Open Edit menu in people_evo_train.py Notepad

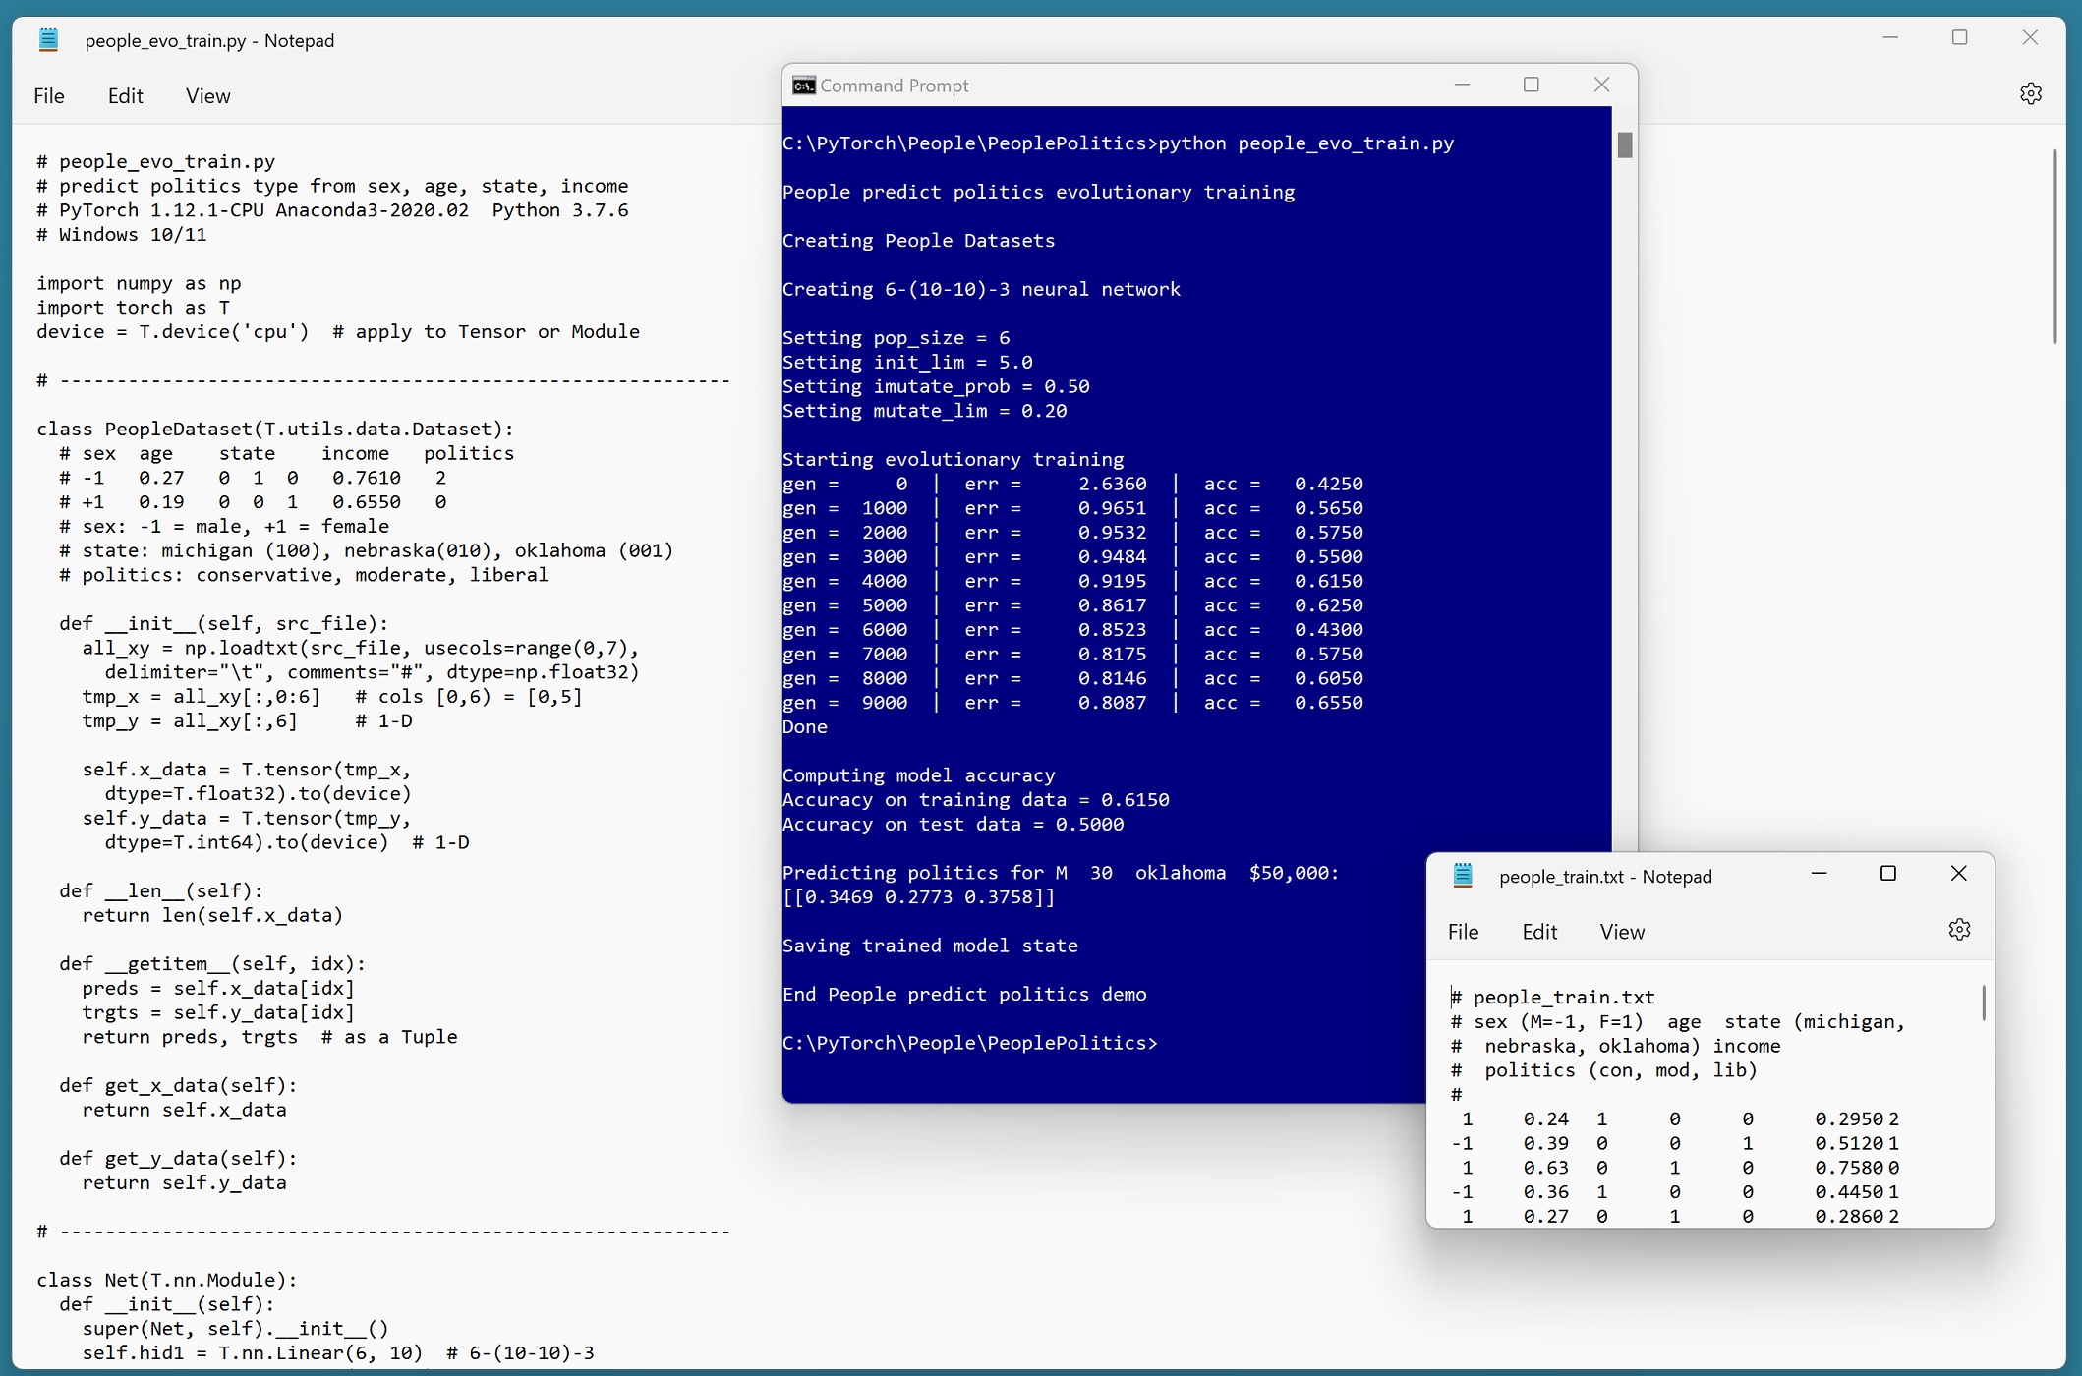point(125,96)
